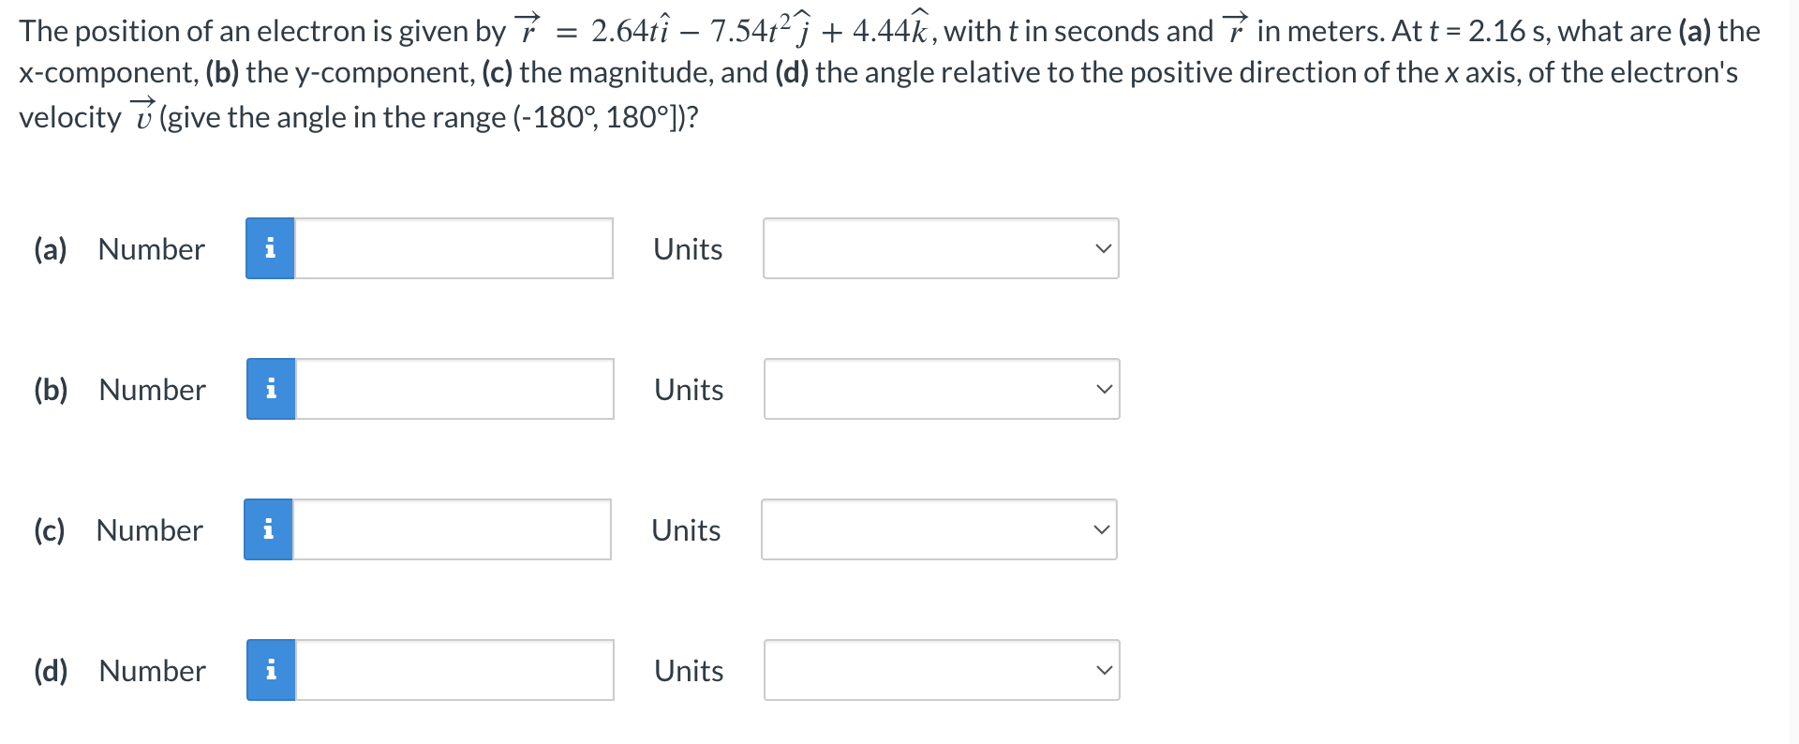The width and height of the screenshot is (1799, 744).
Task: Click the Number input field for part (b)
Action: coord(453,389)
